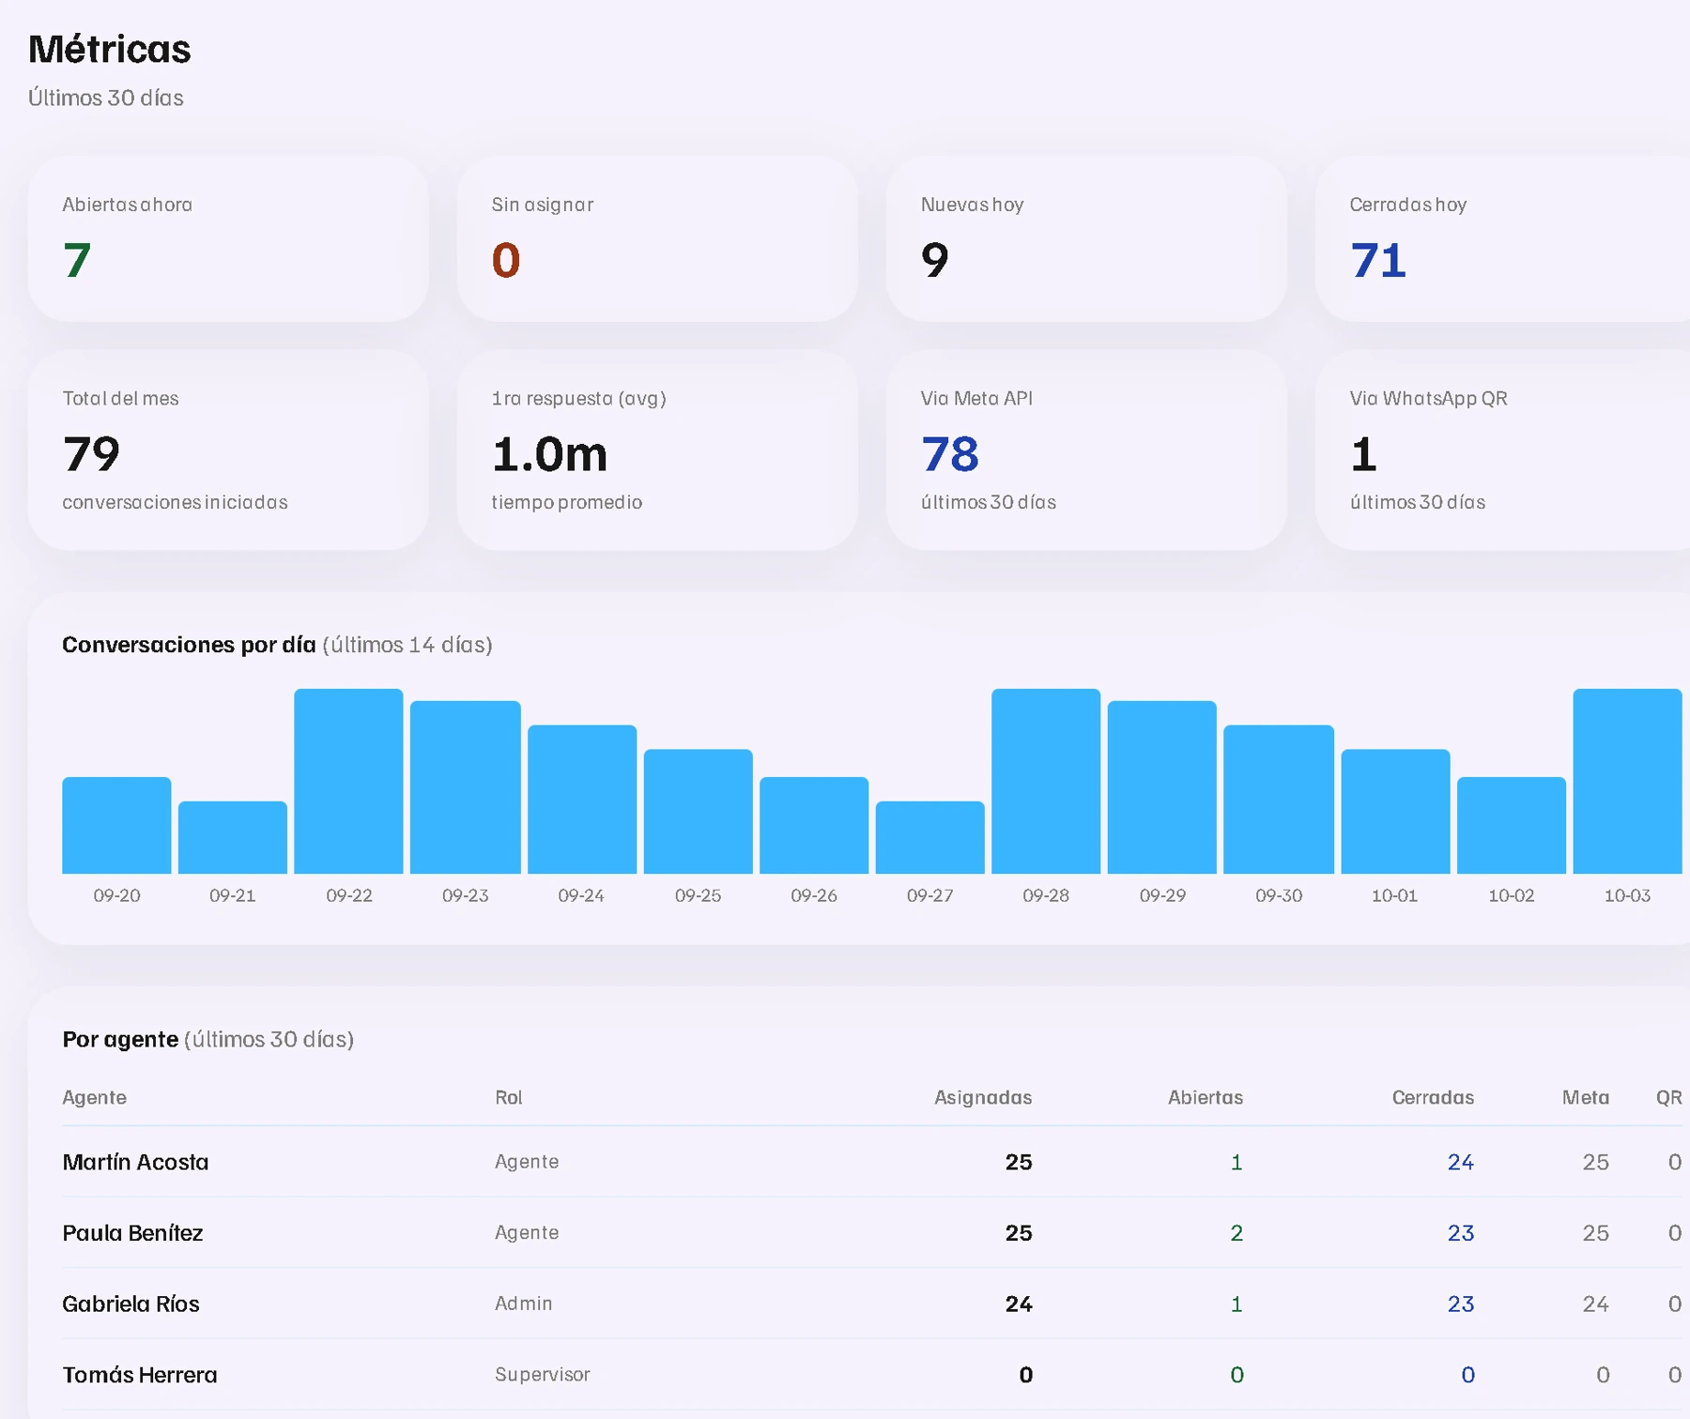The width and height of the screenshot is (1690, 1419).
Task: Select the Nuevas hoy card showing 9
Action: [x=1086, y=239]
